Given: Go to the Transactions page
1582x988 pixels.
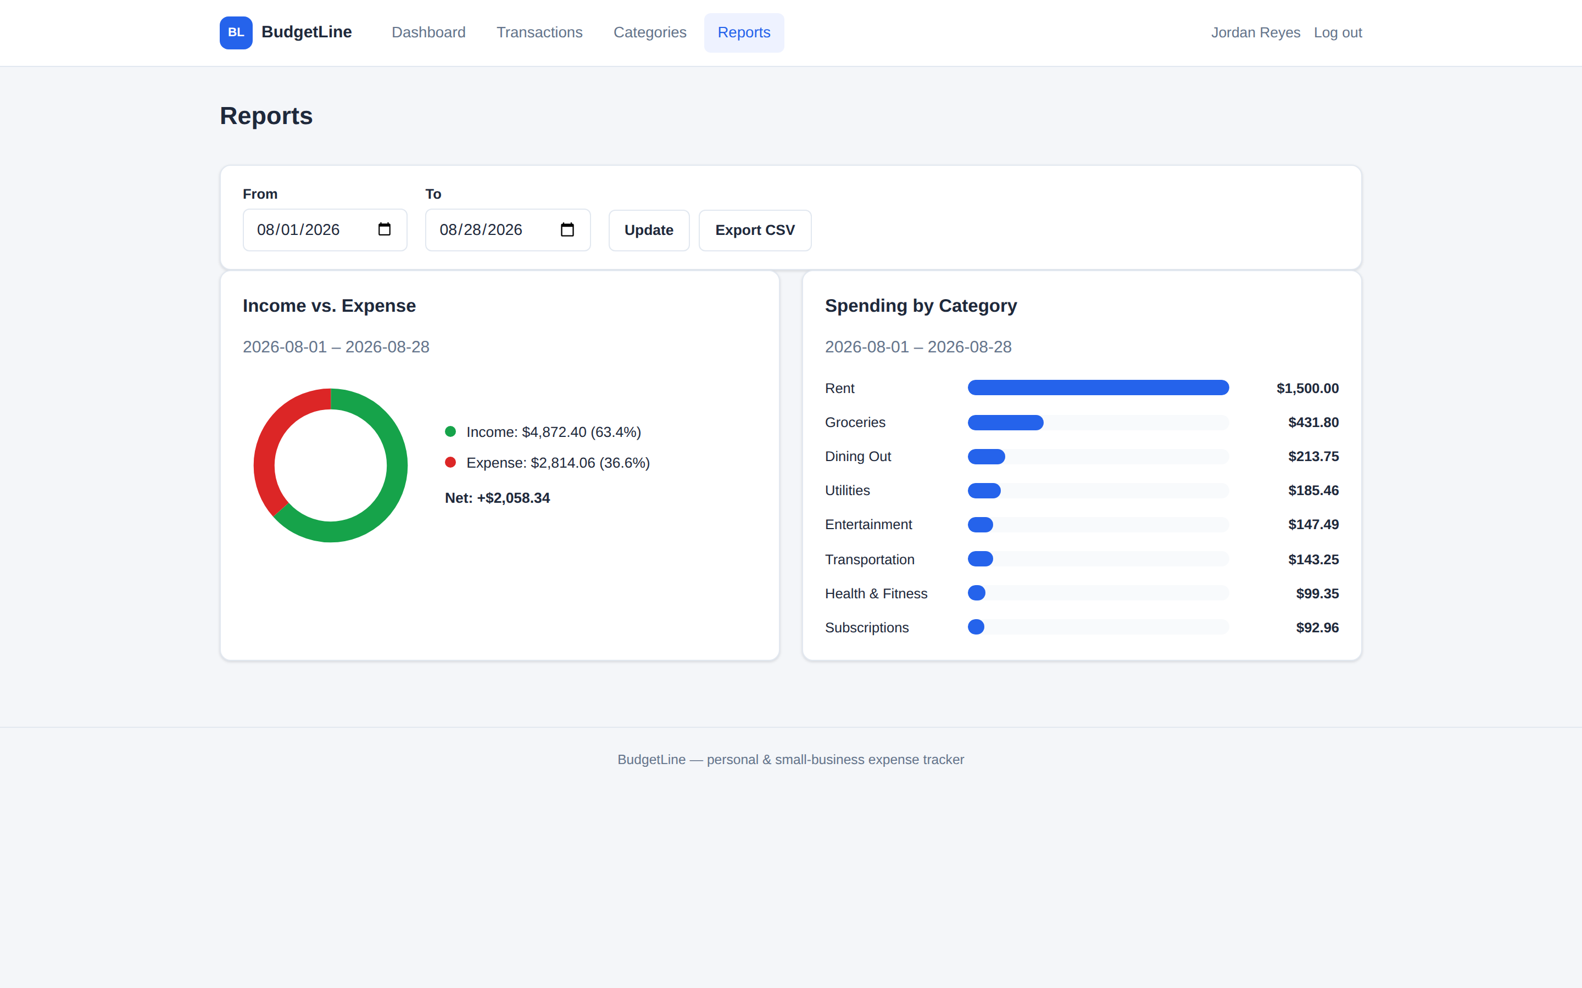Looking at the screenshot, I should (x=539, y=33).
